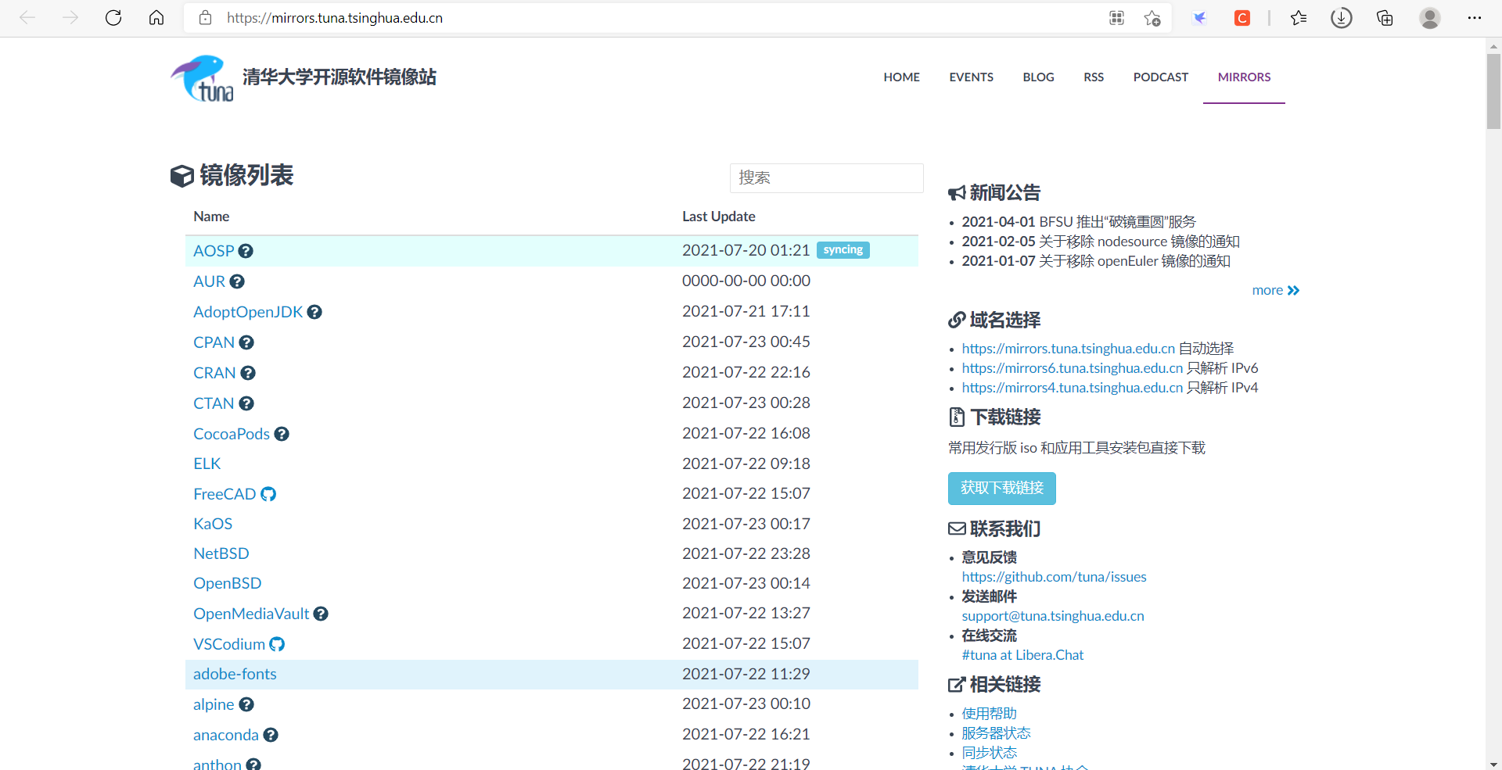Click the Last Update column header
Image resolution: width=1502 pixels, height=770 pixels.
(718, 217)
